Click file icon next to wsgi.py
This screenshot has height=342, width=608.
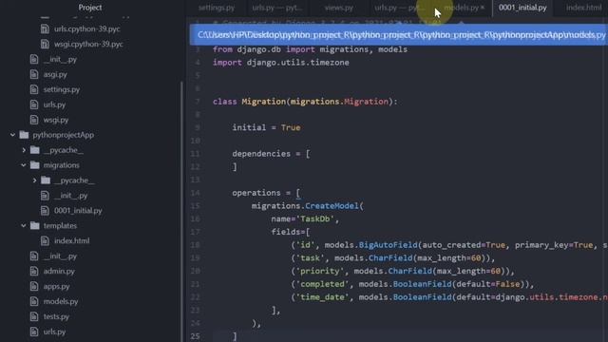pos(34,120)
